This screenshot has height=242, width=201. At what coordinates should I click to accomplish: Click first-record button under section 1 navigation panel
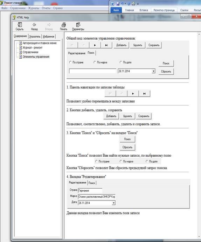coord(110,93)
